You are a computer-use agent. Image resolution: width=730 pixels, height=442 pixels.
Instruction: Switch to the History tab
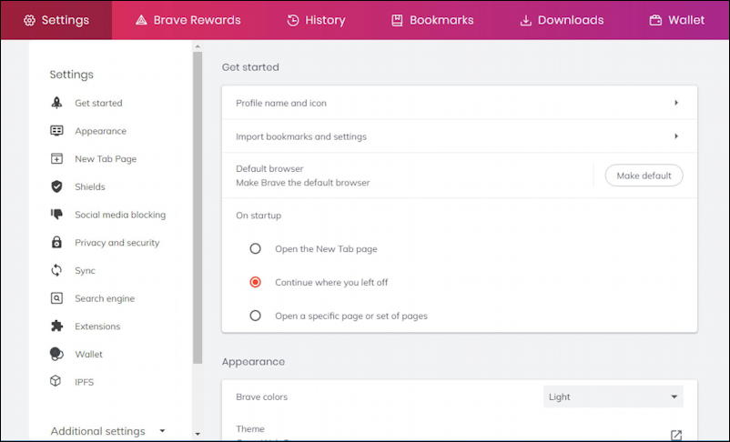point(316,20)
